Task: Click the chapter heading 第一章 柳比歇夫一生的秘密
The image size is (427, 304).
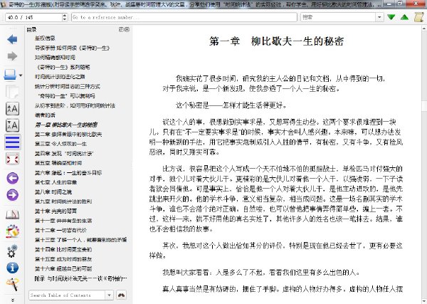Action: 276,41
